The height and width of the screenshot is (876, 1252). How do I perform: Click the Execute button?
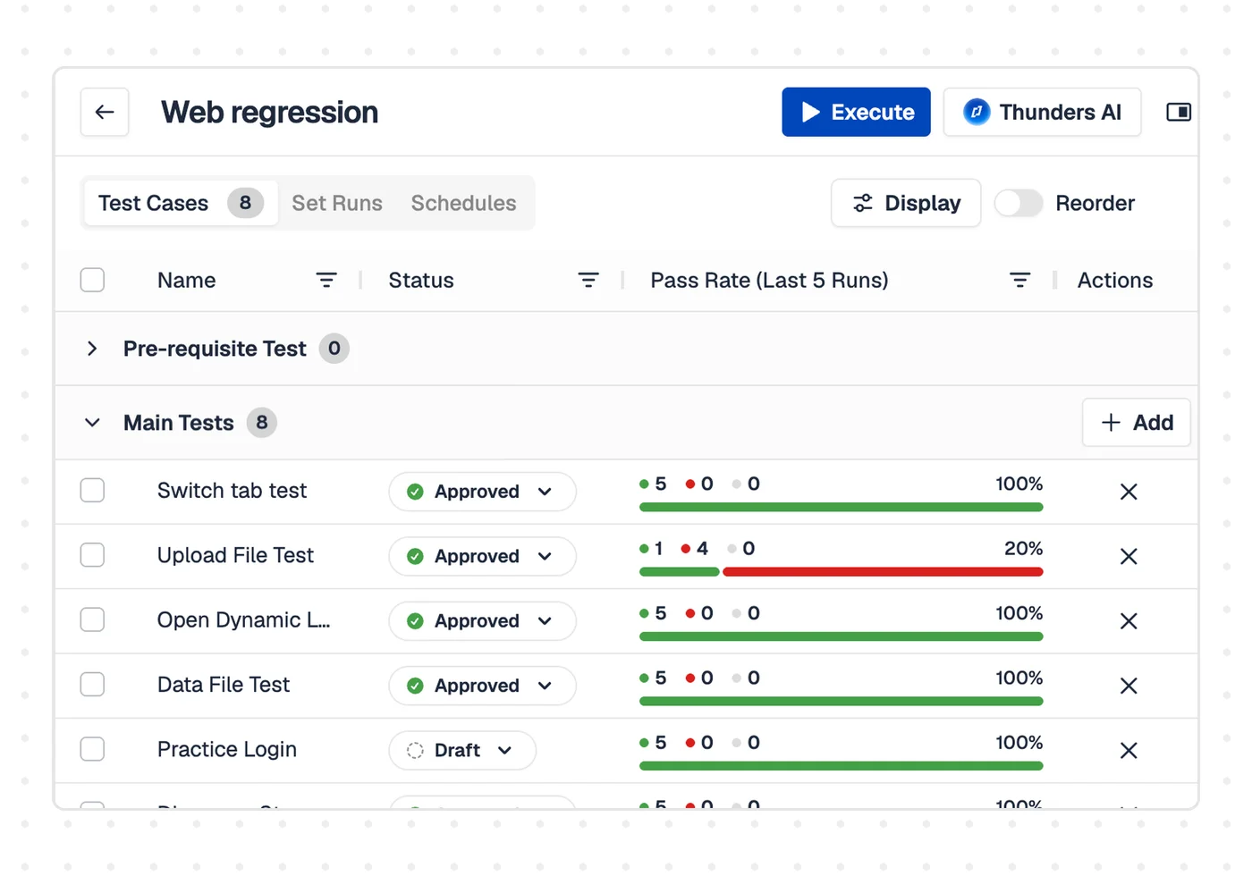tap(856, 112)
